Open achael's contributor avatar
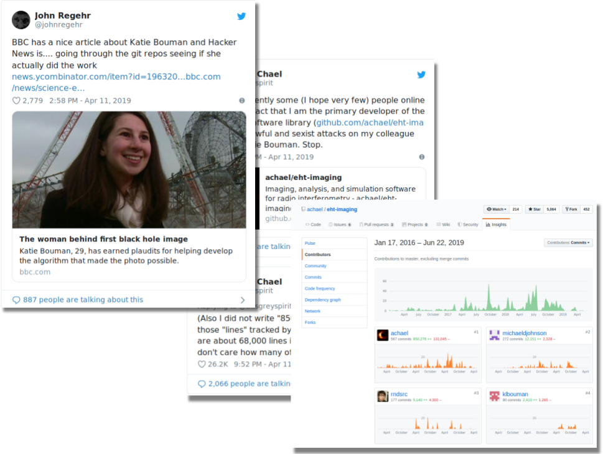 pos(383,335)
